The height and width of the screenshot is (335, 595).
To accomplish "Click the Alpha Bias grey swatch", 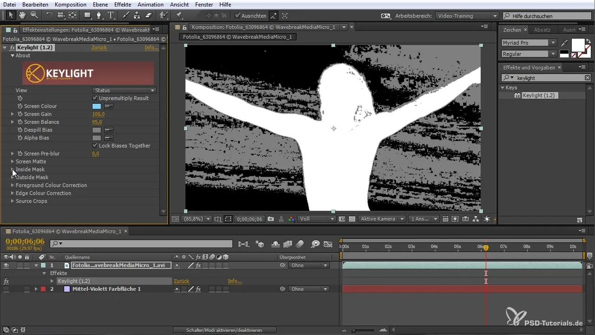I will (97, 138).
